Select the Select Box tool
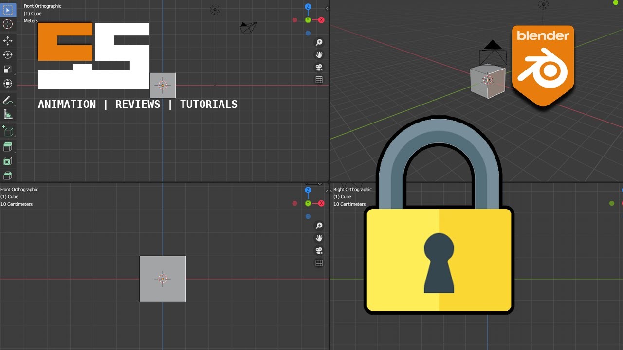The width and height of the screenshot is (623, 350). [8, 9]
